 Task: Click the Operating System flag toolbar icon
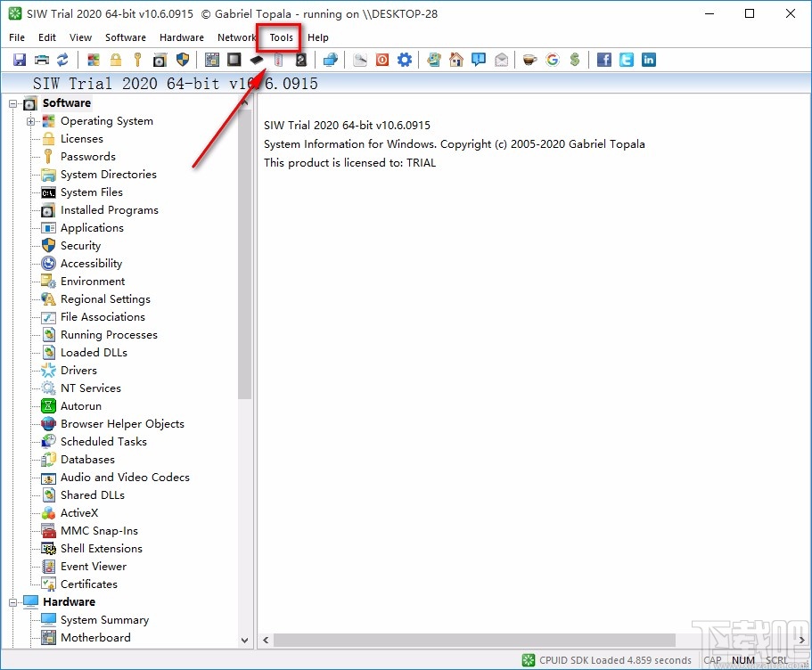[94, 60]
